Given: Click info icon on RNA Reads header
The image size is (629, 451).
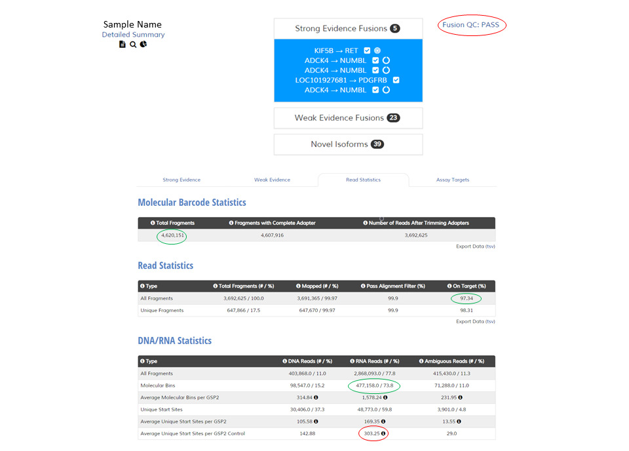Looking at the screenshot, I should click(352, 361).
